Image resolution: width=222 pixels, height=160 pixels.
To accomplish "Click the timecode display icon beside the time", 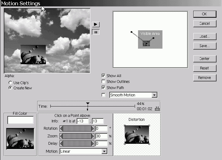I will point(157,108).
